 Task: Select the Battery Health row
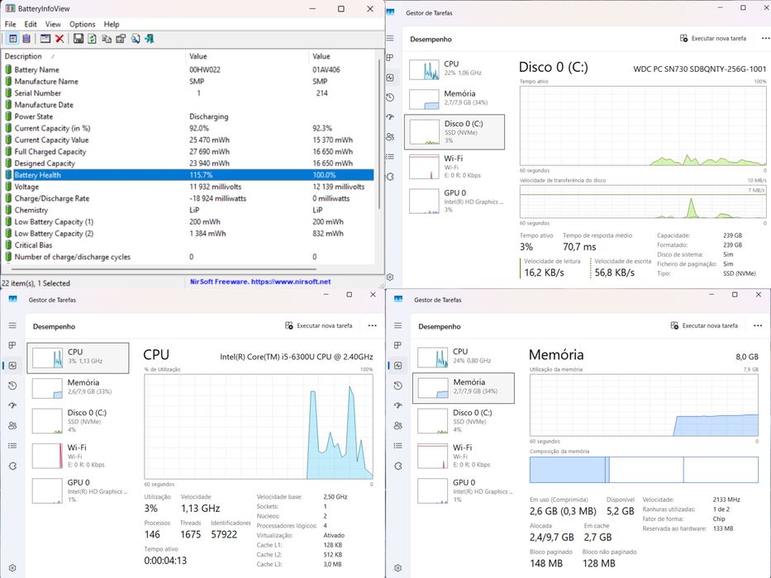(189, 175)
